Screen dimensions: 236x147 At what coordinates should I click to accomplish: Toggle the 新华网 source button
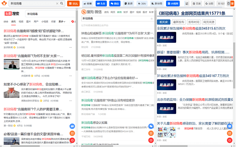tap(157, 4)
